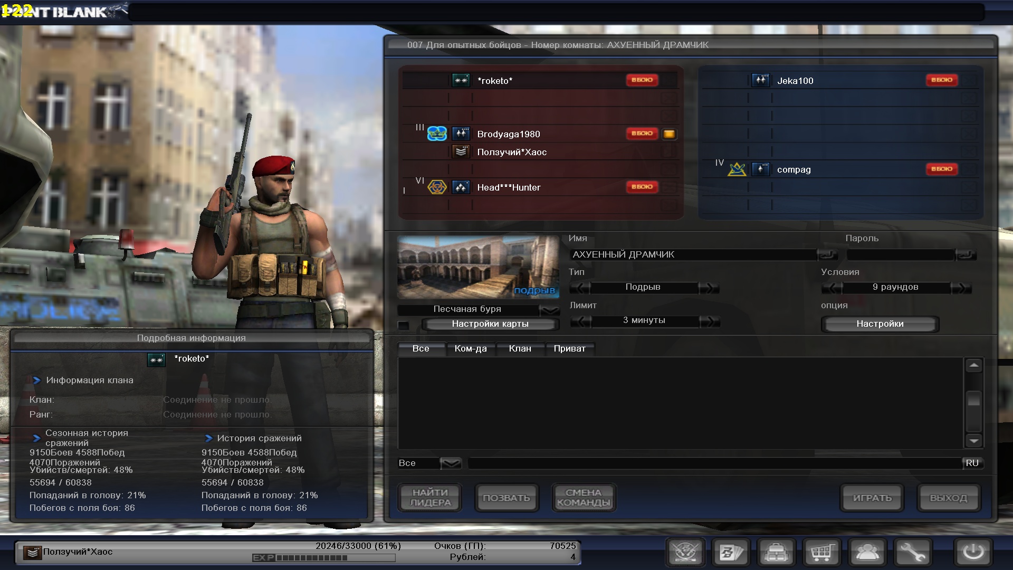Image resolution: width=1013 pixels, height=570 pixels.
Task: Click the power exit icon
Action: 973,553
